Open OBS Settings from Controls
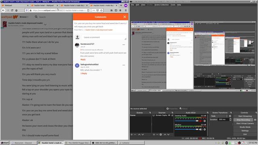 (x=245, y=130)
